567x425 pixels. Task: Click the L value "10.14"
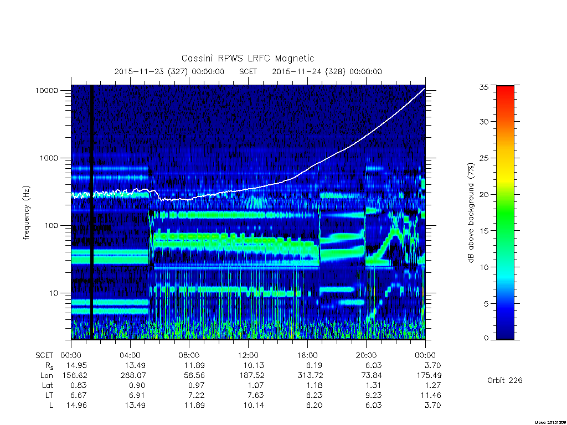pyautogui.click(x=254, y=405)
